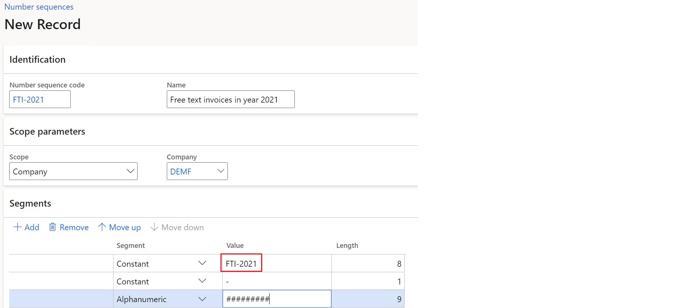Click the Segment column header
This screenshot has width=692, height=308.
tap(131, 245)
